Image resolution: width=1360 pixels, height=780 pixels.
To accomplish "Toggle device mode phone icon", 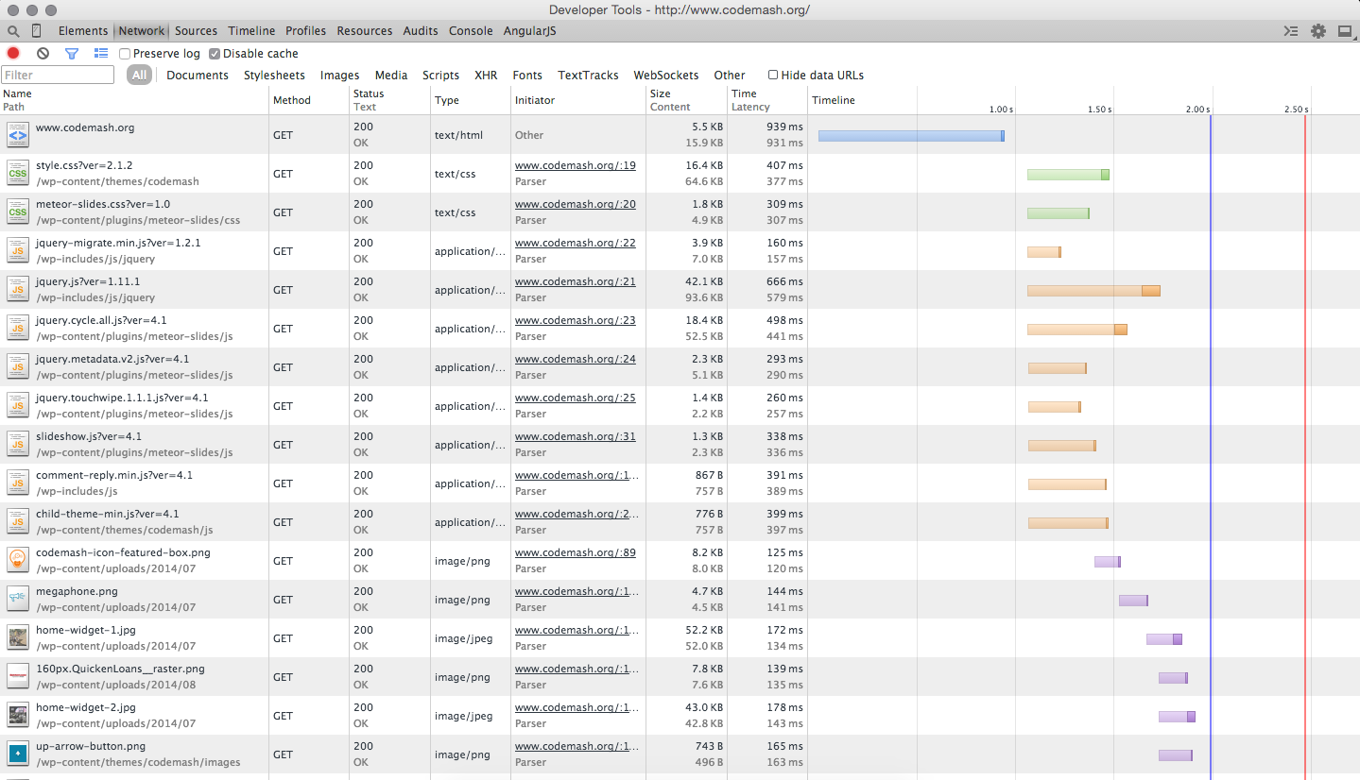I will coord(37,31).
